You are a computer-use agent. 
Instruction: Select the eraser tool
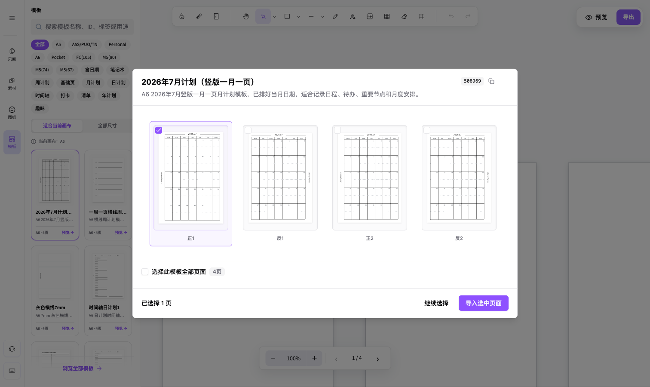(x=404, y=16)
